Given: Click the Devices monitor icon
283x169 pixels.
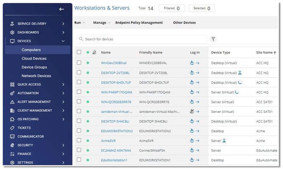Looking at the screenshot, I should [12, 41].
